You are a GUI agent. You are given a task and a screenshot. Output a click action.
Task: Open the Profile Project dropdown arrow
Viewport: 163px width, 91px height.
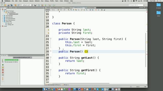(x=55, y=5)
